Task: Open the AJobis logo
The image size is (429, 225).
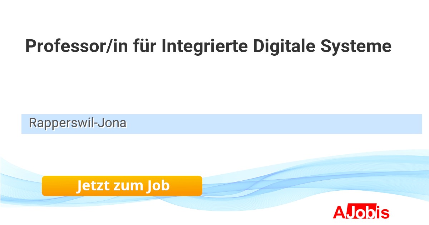Action: tap(361, 212)
